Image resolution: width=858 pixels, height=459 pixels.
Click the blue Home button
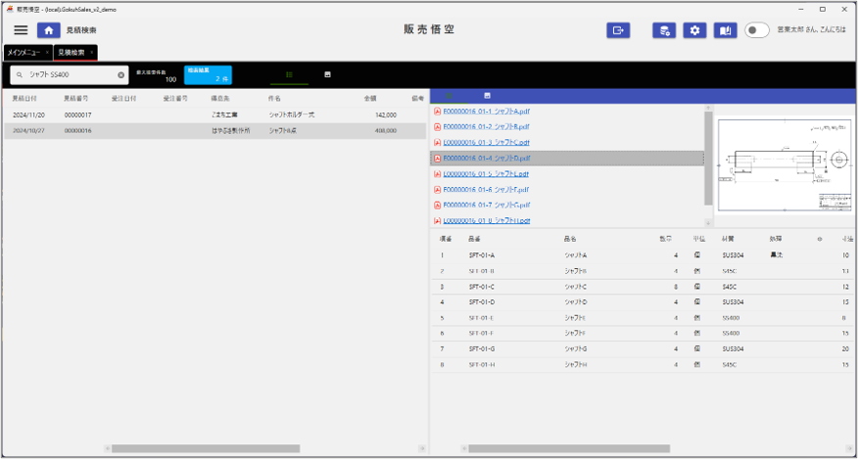coord(49,30)
